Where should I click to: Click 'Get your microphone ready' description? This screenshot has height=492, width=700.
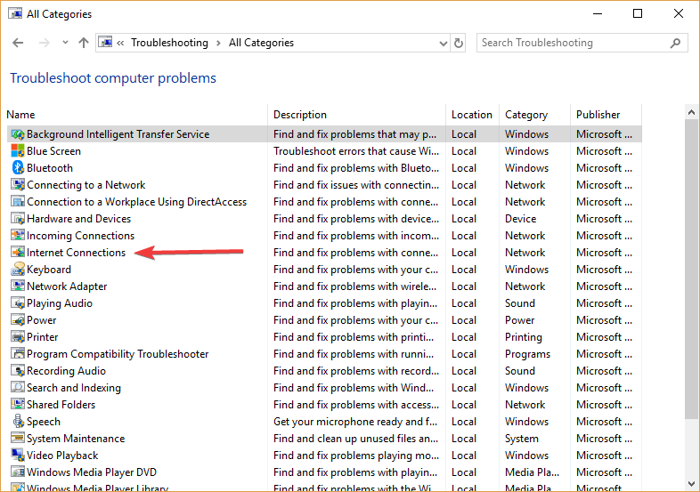pyautogui.click(x=355, y=422)
